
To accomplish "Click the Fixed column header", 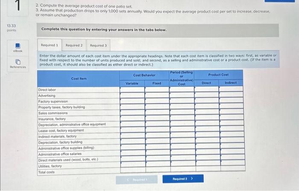I will click(157, 83).
